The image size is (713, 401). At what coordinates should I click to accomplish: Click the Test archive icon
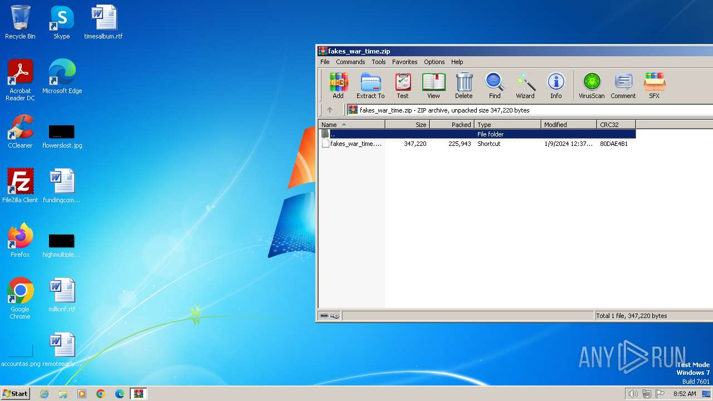(x=403, y=86)
